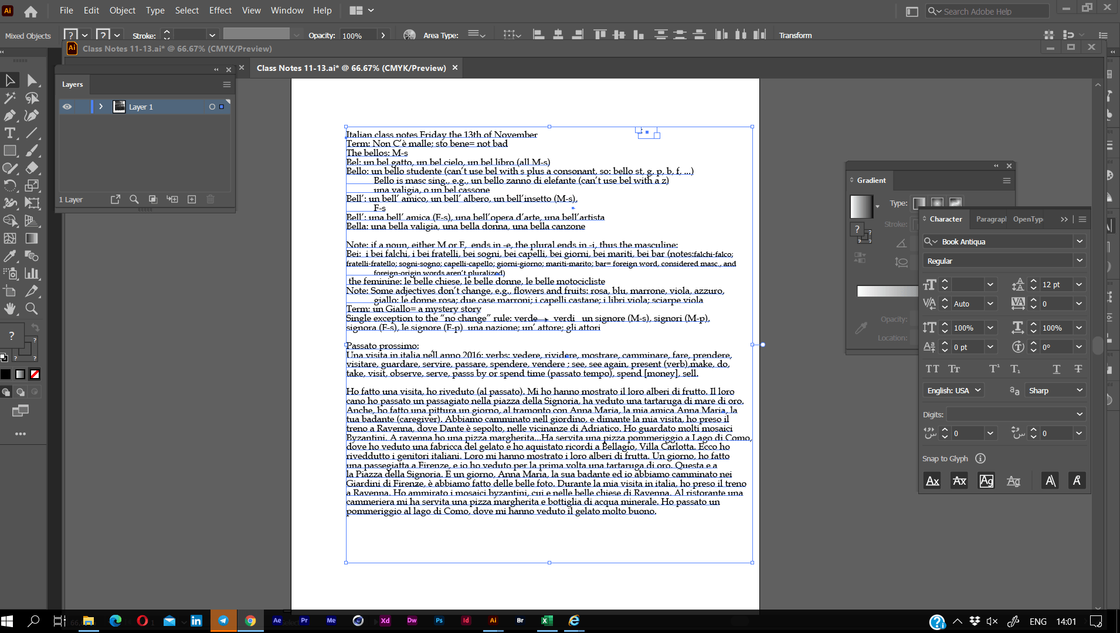Select the Hand tool

(11, 308)
